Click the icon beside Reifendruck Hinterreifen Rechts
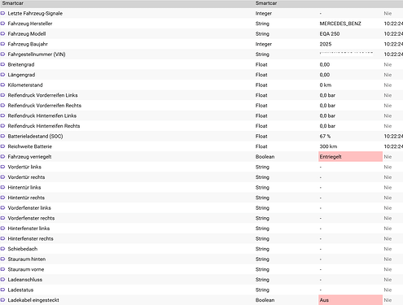This screenshot has width=403, height=305. coord(2,126)
